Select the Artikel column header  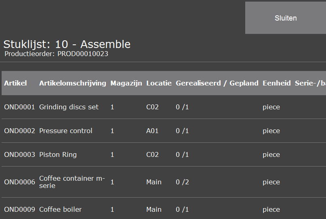(15, 83)
